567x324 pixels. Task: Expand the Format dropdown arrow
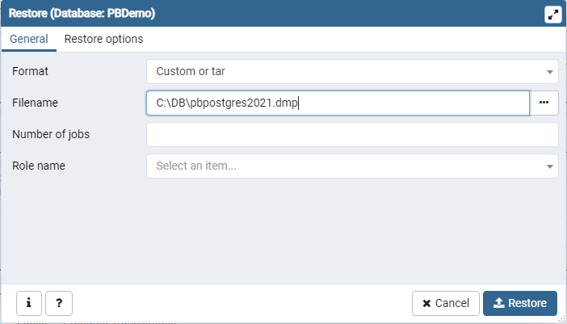tap(549, 72)
